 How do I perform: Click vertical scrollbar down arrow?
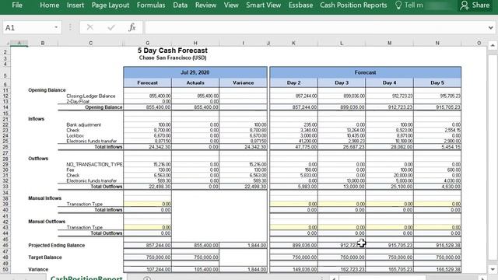pos(493,270)
